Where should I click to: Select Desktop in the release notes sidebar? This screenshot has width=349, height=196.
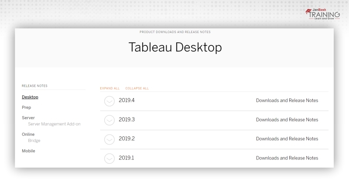pyautogui.click(x=30, y=97)
